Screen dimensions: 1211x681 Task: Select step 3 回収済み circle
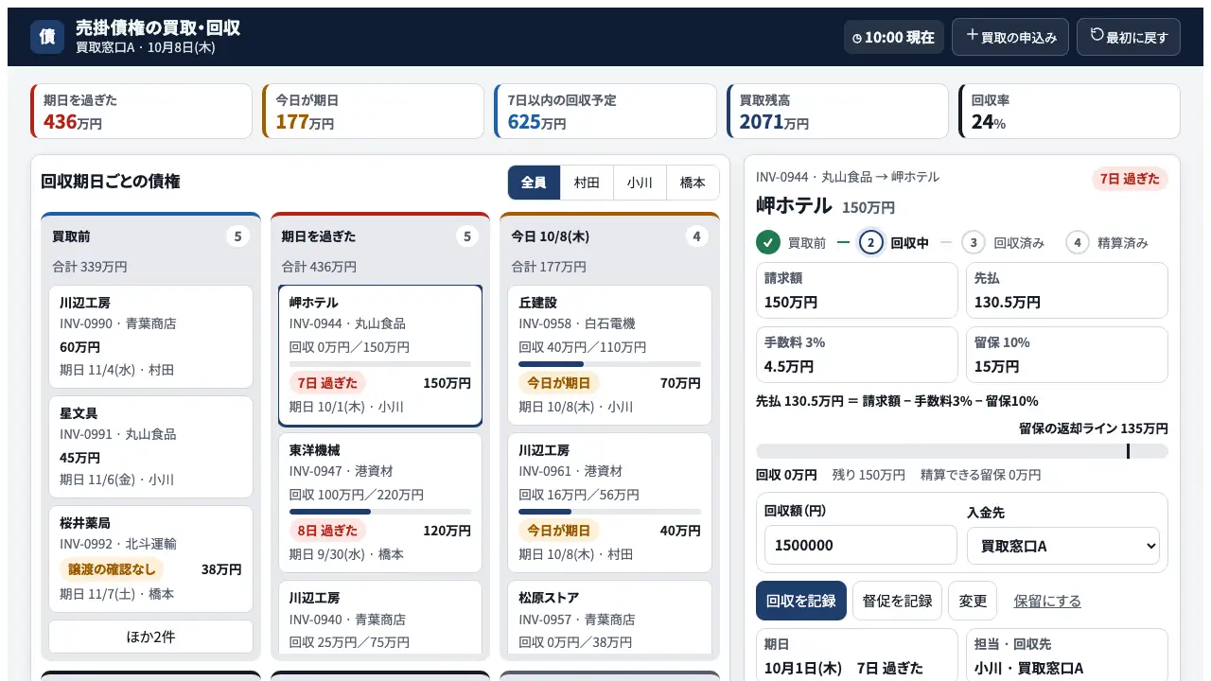(x=974, y=243)
